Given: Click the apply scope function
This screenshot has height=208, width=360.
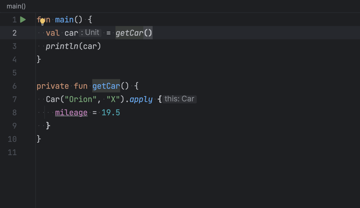Looking at the screenshot, I should 141,99.
